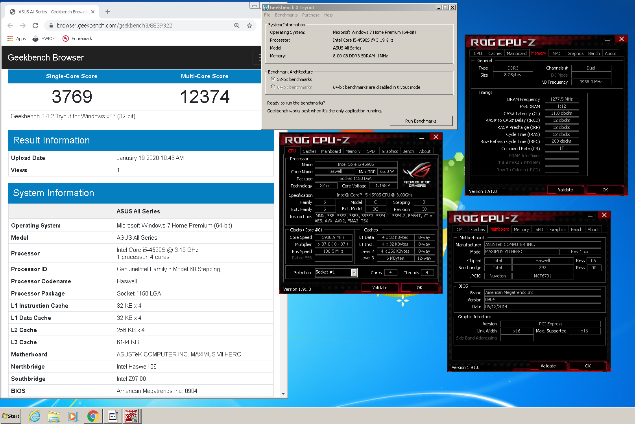Minimize the ROG CPU-Z Memory window

[x=607, y=39]
